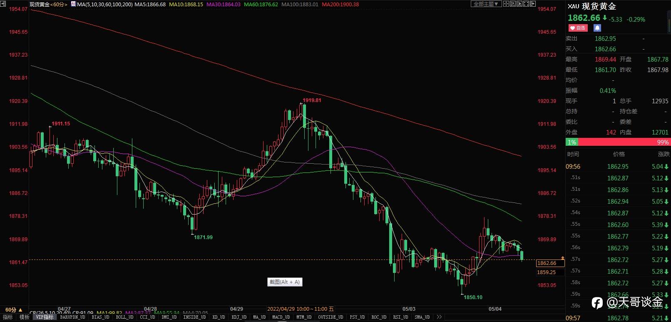
Task: Click the blue bell price alert icon
Action: click(x=597, y=28)
